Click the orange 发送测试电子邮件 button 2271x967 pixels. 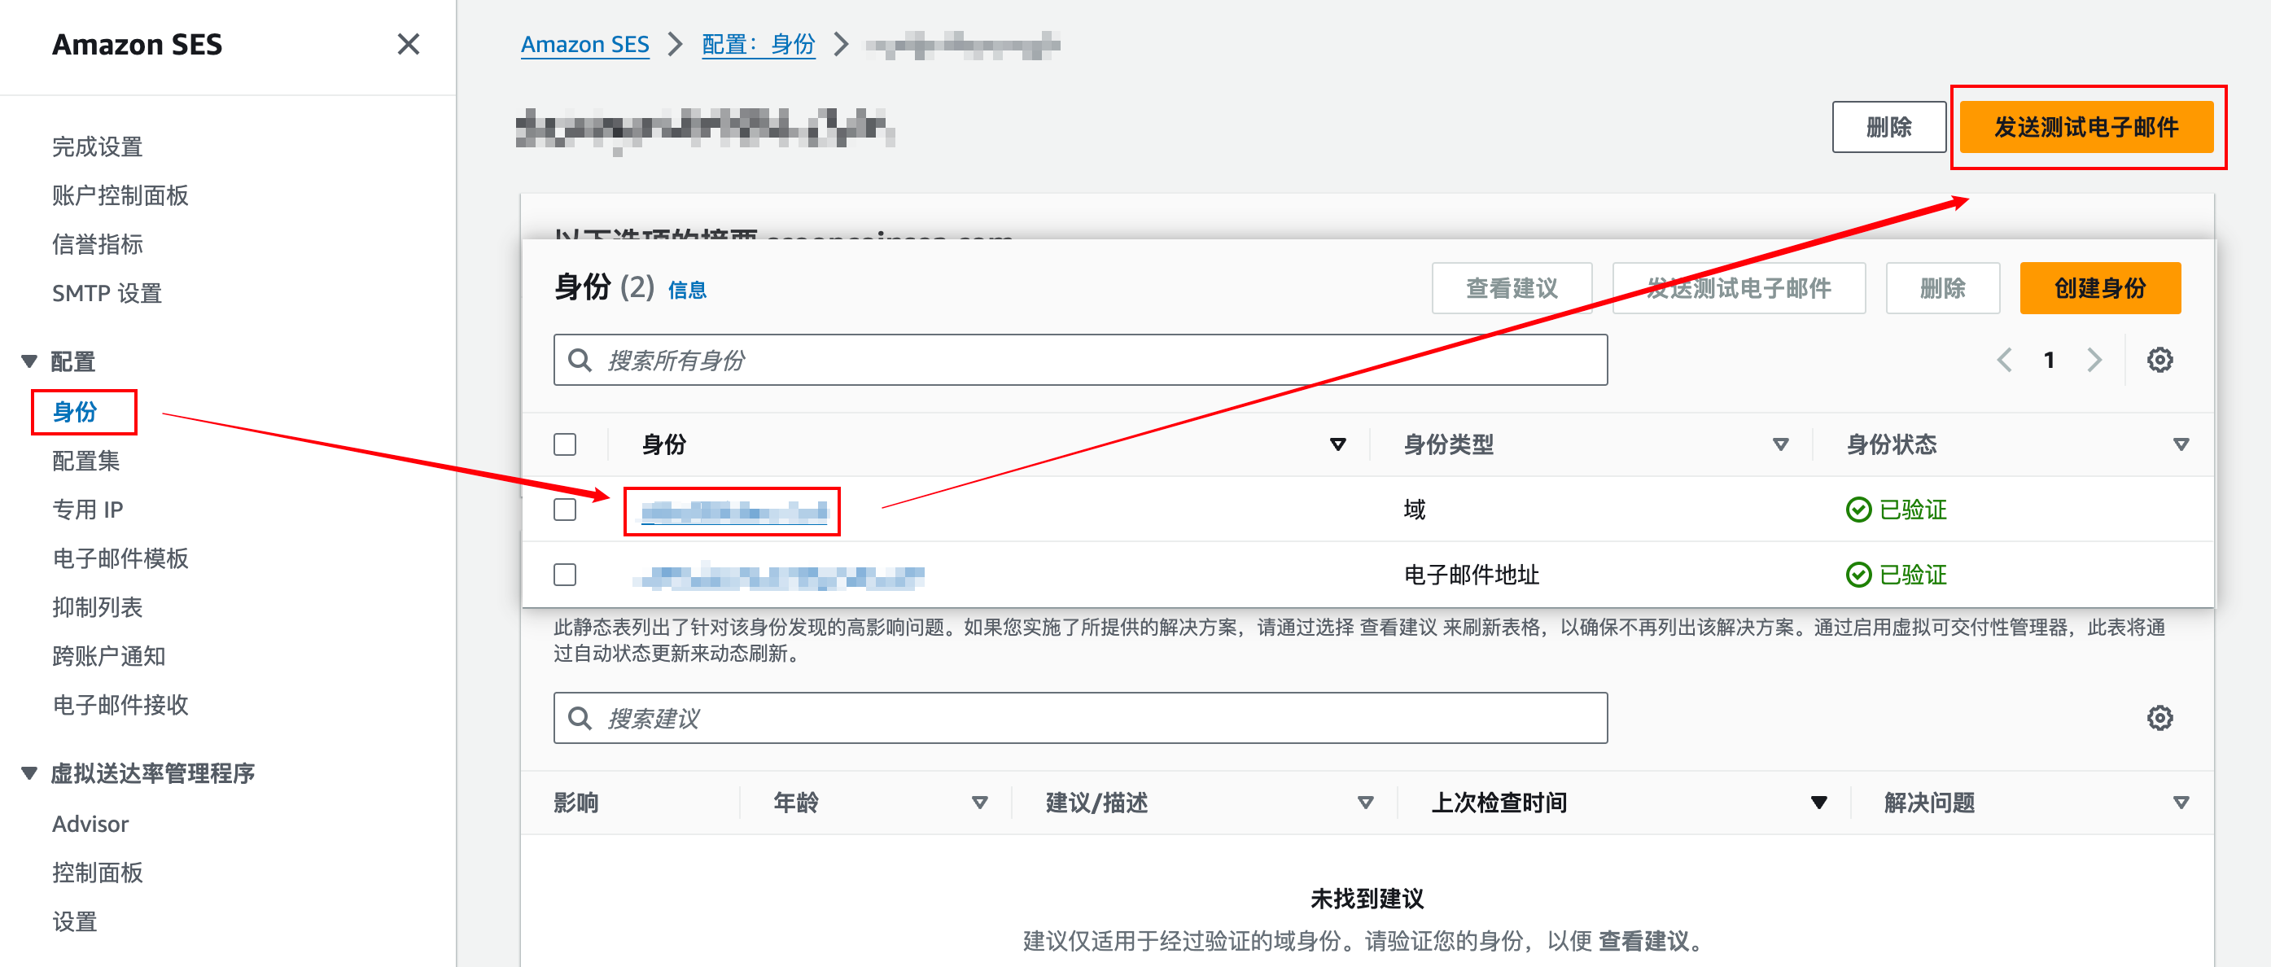[2086, 127]
